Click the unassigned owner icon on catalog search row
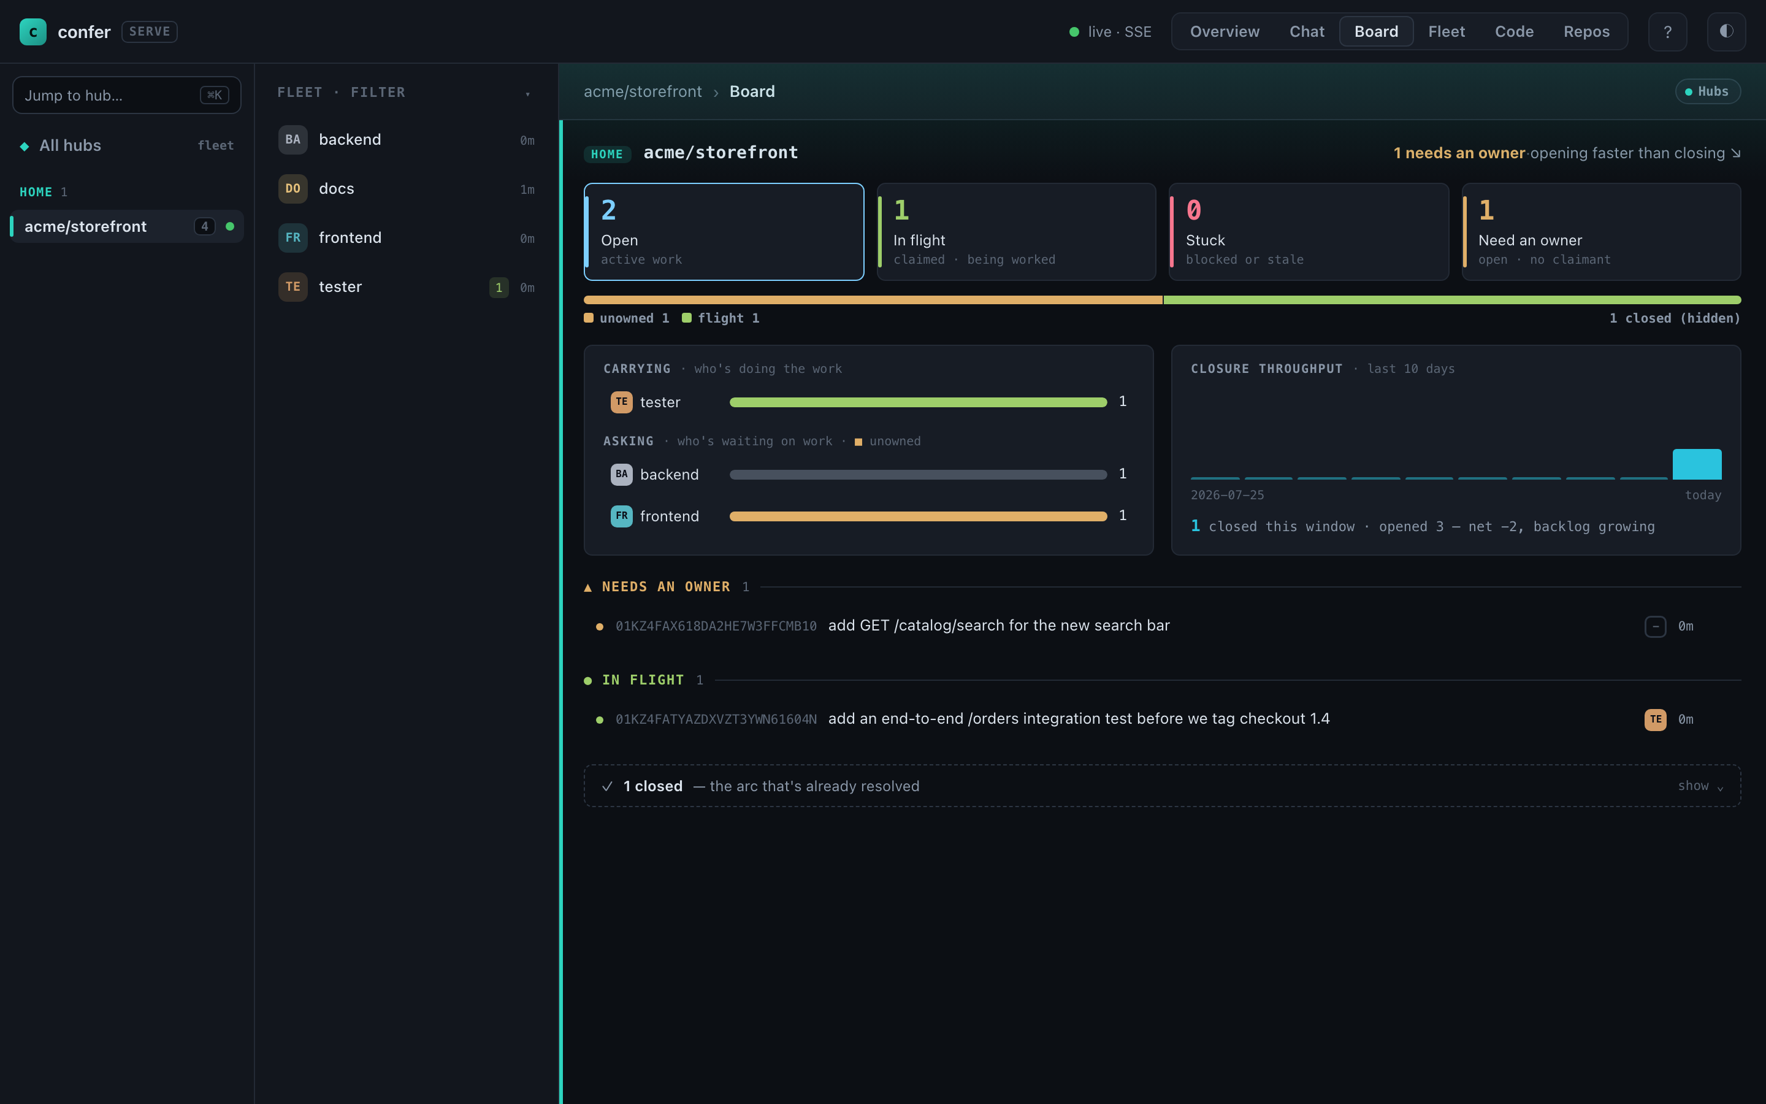 pos(1655,626)
